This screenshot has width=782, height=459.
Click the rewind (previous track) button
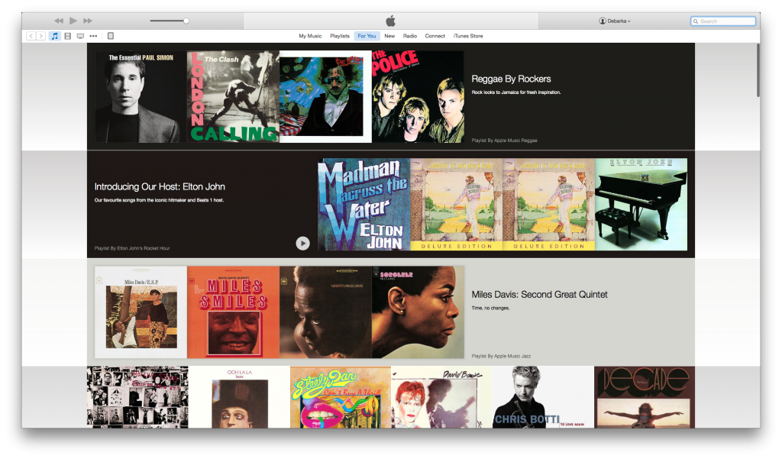pyautogui.click(x=59, y=21)
